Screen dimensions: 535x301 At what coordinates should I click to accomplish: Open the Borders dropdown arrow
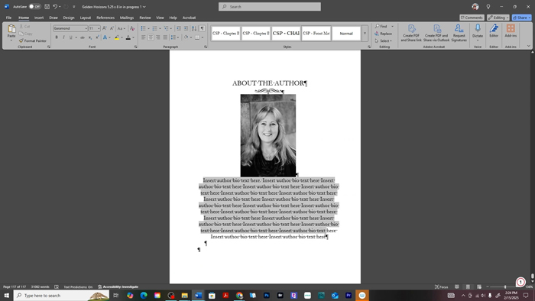[203, 37]
